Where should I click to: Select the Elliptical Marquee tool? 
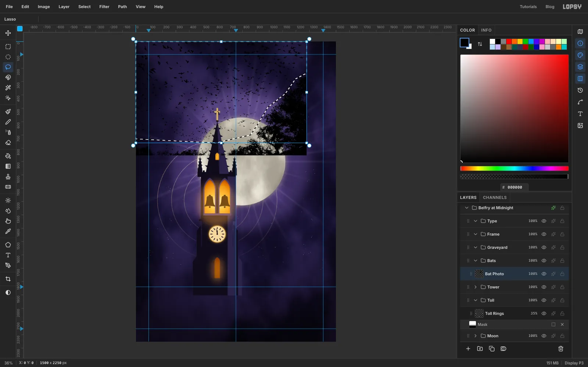pos(8,57)
